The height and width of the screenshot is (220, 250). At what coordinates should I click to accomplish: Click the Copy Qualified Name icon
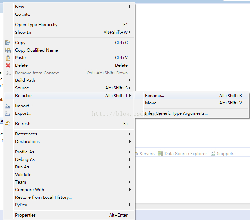tap(8, 50)
